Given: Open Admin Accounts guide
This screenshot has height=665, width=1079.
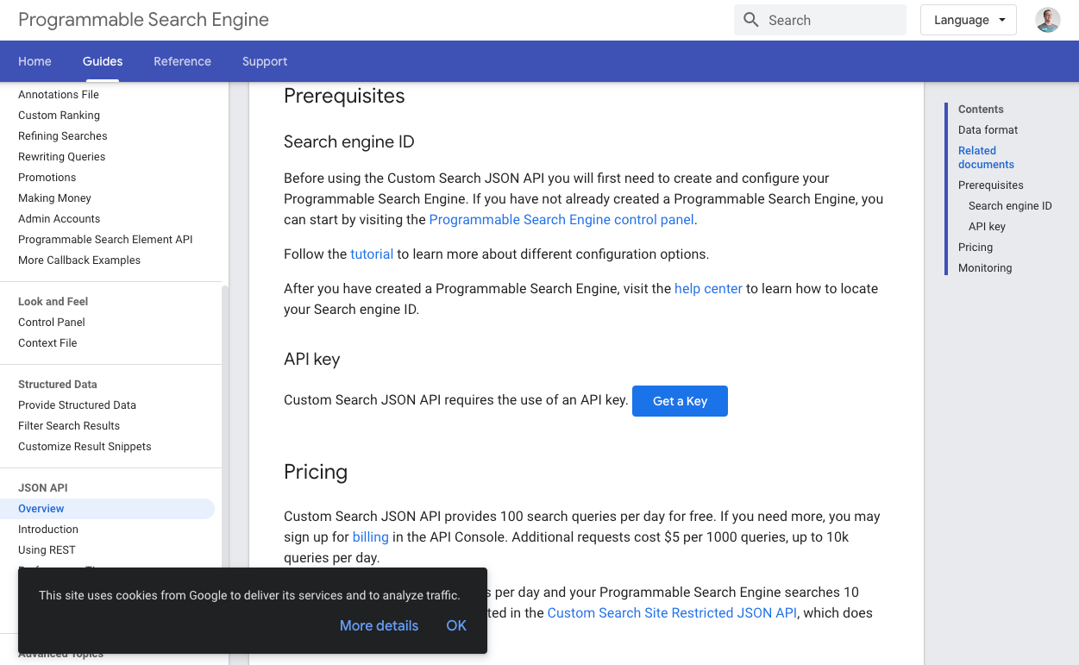Looking at the screenshot, I should pyautogui.click(x=59, y=218).
